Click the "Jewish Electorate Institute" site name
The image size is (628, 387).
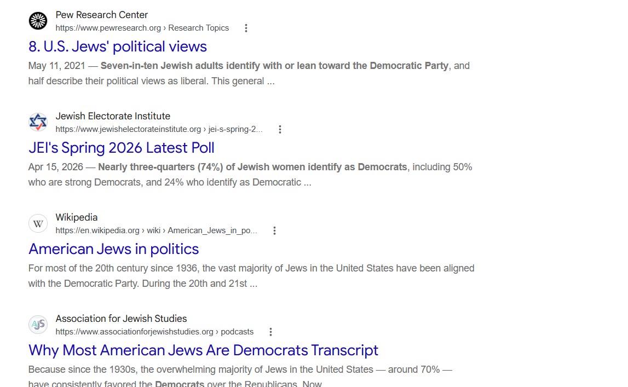(113, 116)
